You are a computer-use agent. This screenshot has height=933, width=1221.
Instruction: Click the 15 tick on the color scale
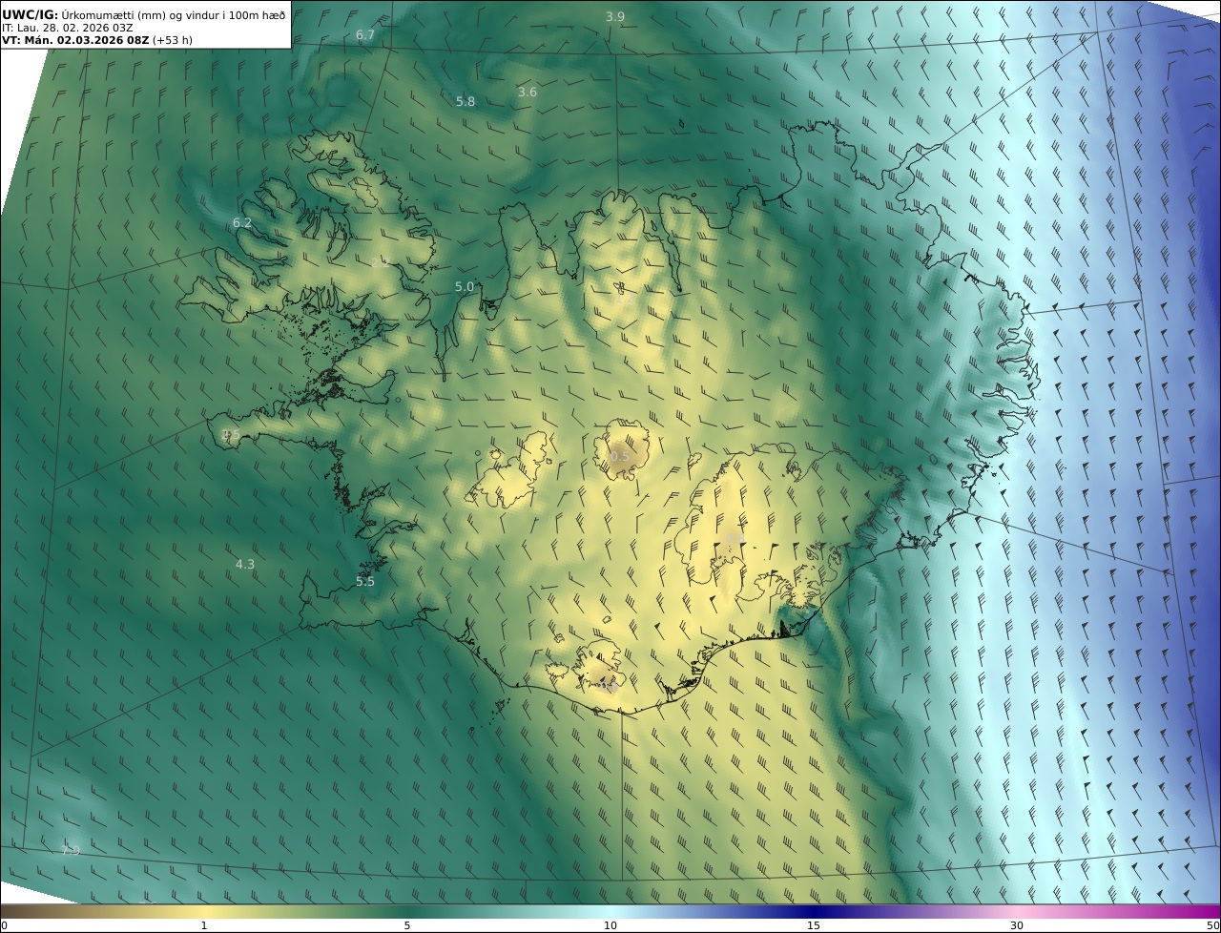814,925
